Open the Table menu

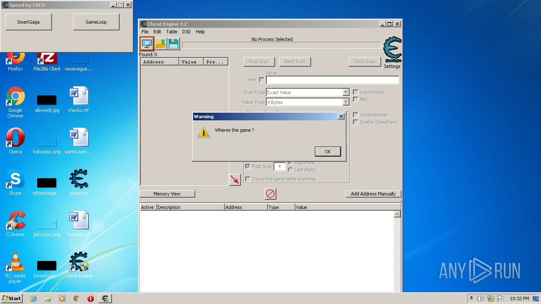pyautogui.click(x=172, y=32)
